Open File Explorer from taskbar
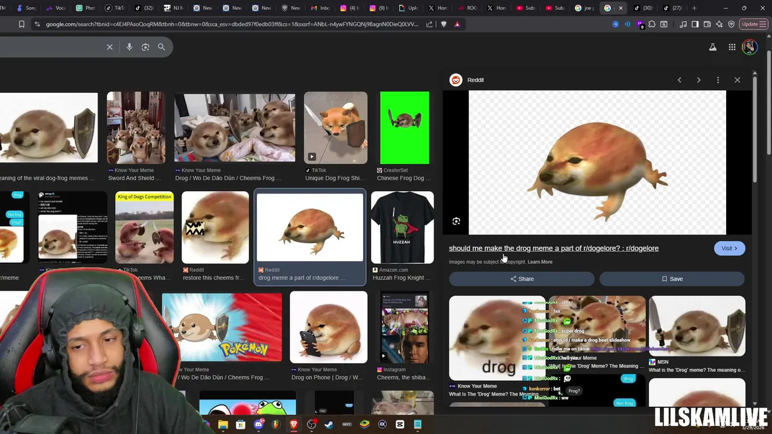Screen dimensions: 772x434 point(223,424)
